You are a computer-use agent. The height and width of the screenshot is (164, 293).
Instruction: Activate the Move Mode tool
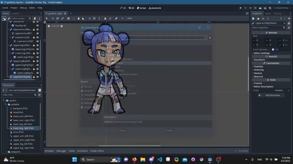pyautogui.click(x=53, y=18)
